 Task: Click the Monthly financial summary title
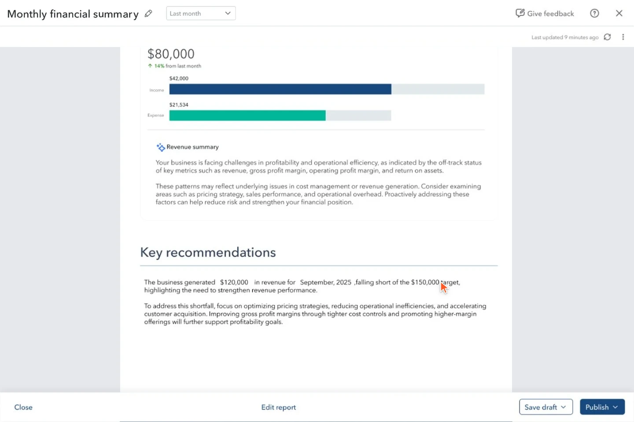tap(73, 14)
